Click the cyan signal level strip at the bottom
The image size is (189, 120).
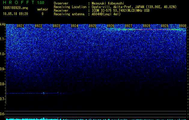point(96,119)
